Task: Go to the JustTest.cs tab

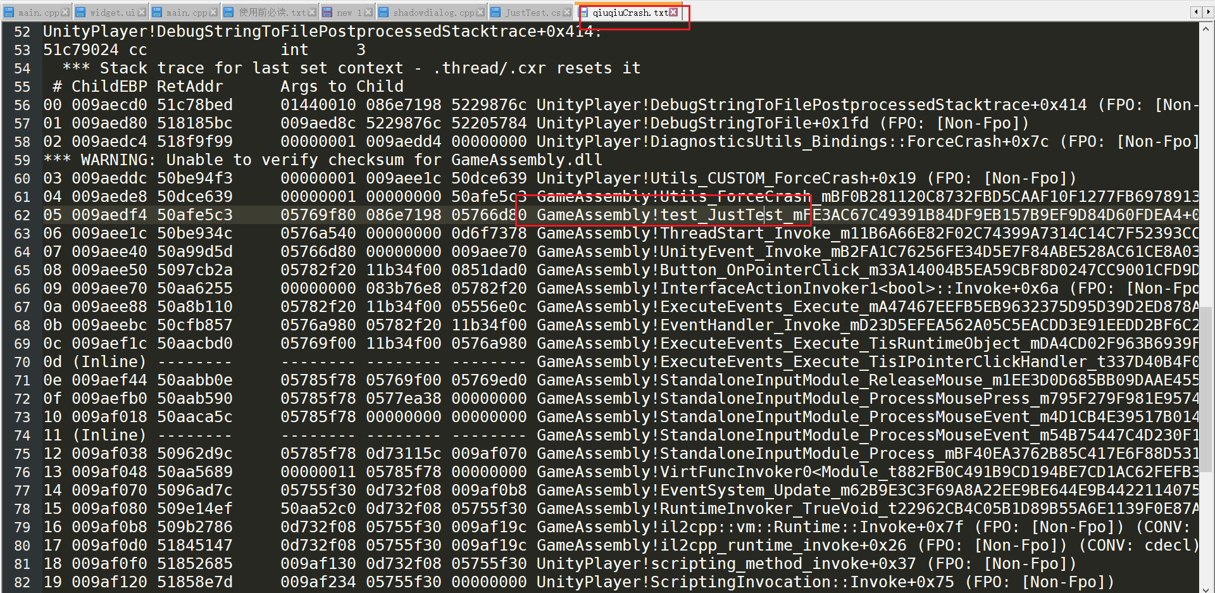Action: (532, 13)
